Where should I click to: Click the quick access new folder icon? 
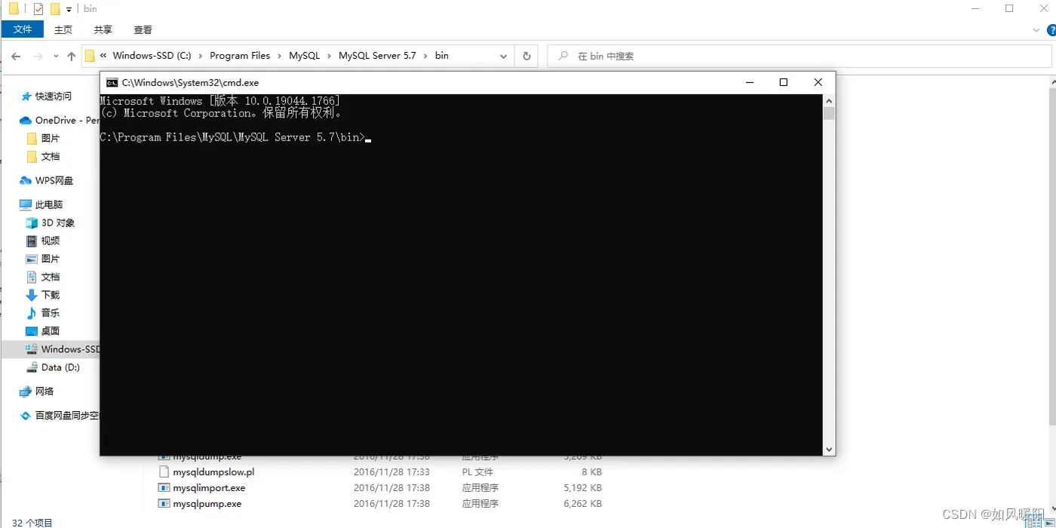[x=55, y=9]
